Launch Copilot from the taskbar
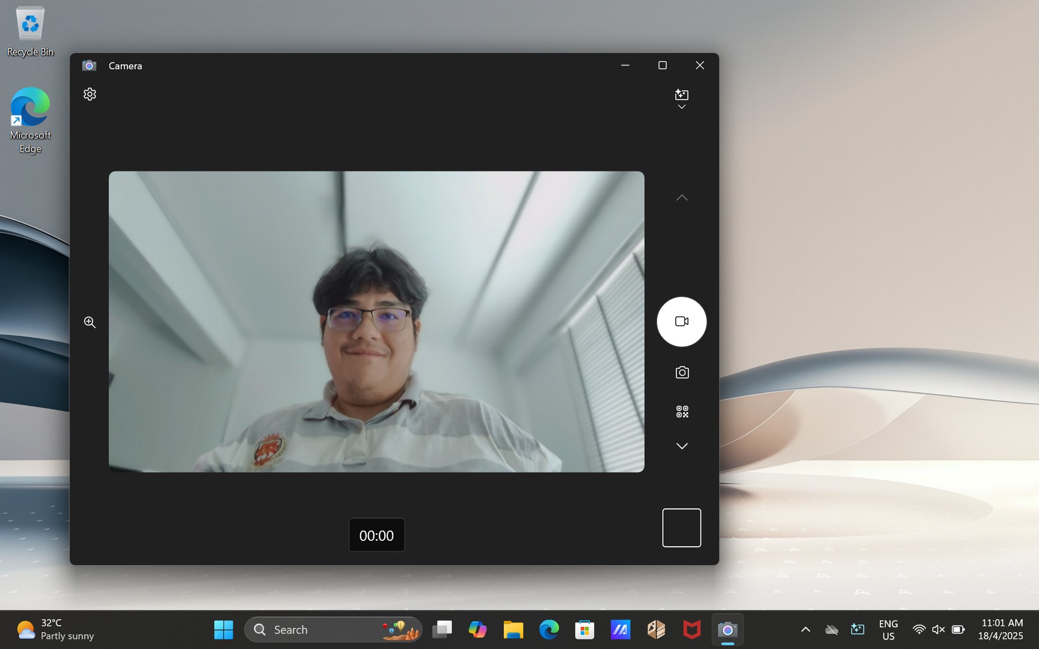 coord(478,630)
